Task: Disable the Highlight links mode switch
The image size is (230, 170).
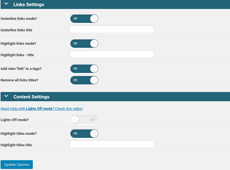Action: point(84,44)
